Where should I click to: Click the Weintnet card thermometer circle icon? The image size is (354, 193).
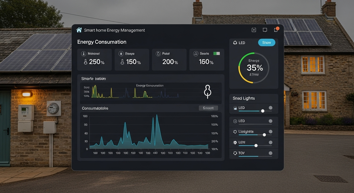83,54
